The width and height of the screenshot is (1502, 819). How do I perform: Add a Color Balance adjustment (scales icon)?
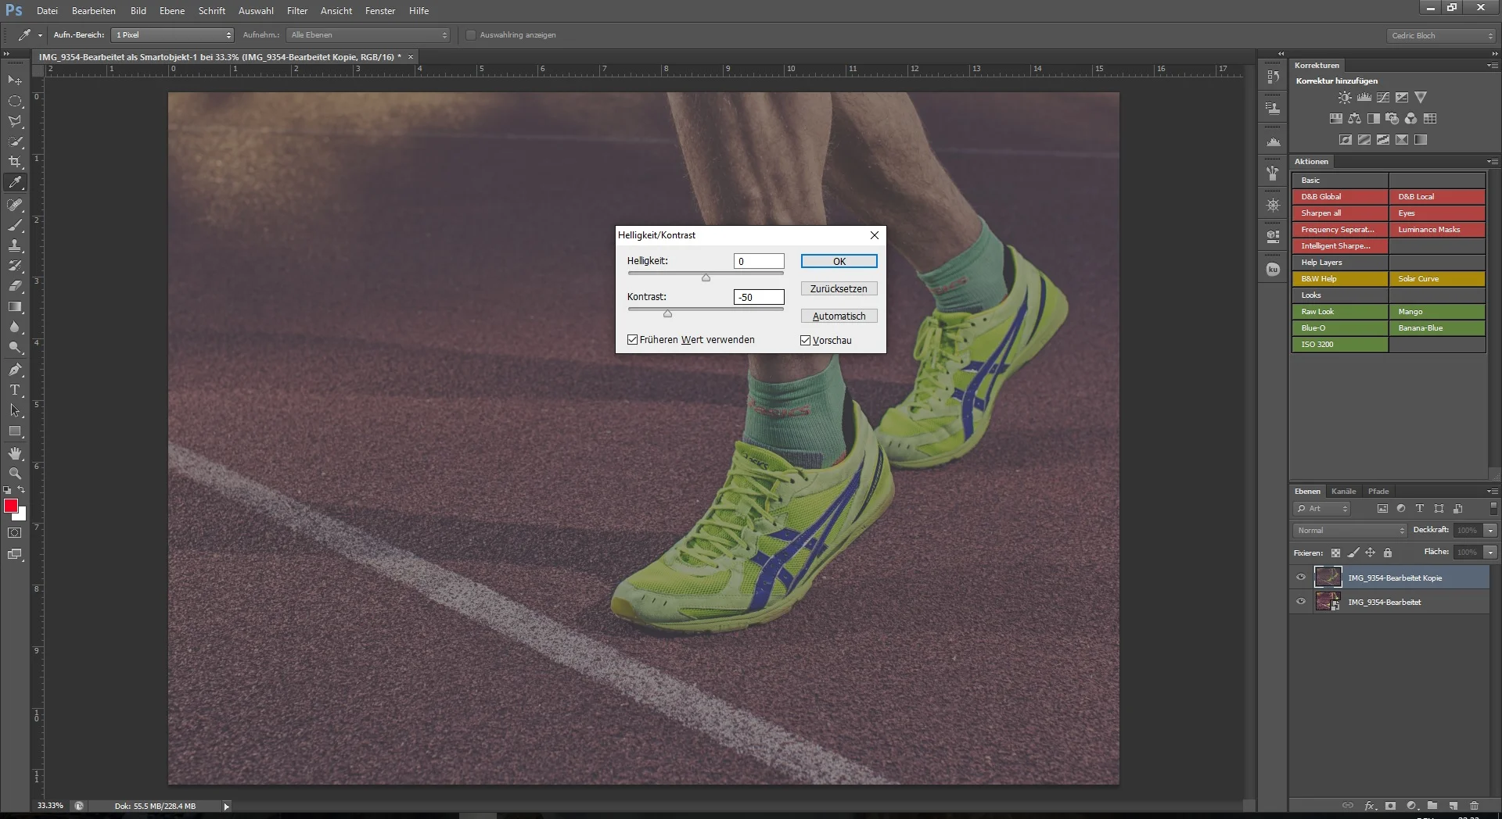point(1354,119)
